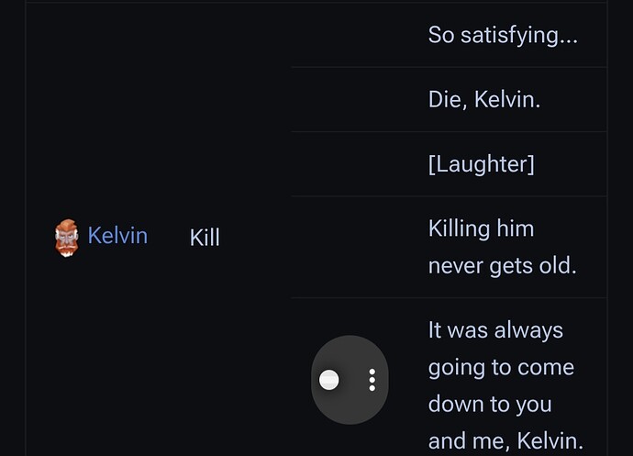Click the empty cell left of "Killing him"
The height and width of the screenshot is (456, 633).
pyautogui.click(x=357, y=247)
